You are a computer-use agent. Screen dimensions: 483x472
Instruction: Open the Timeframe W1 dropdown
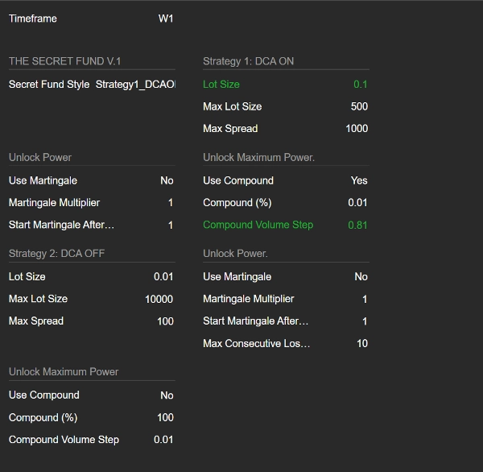tap(165, 19)
